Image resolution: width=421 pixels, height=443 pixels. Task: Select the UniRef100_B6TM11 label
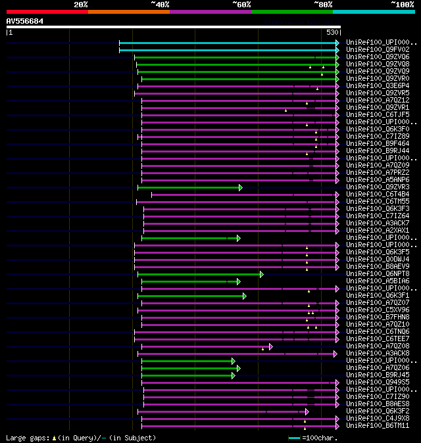coord(378,426)
